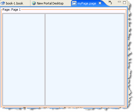Select the narrow left placeholder column
This screenshot has height=112, width=134.
(24, 59)
